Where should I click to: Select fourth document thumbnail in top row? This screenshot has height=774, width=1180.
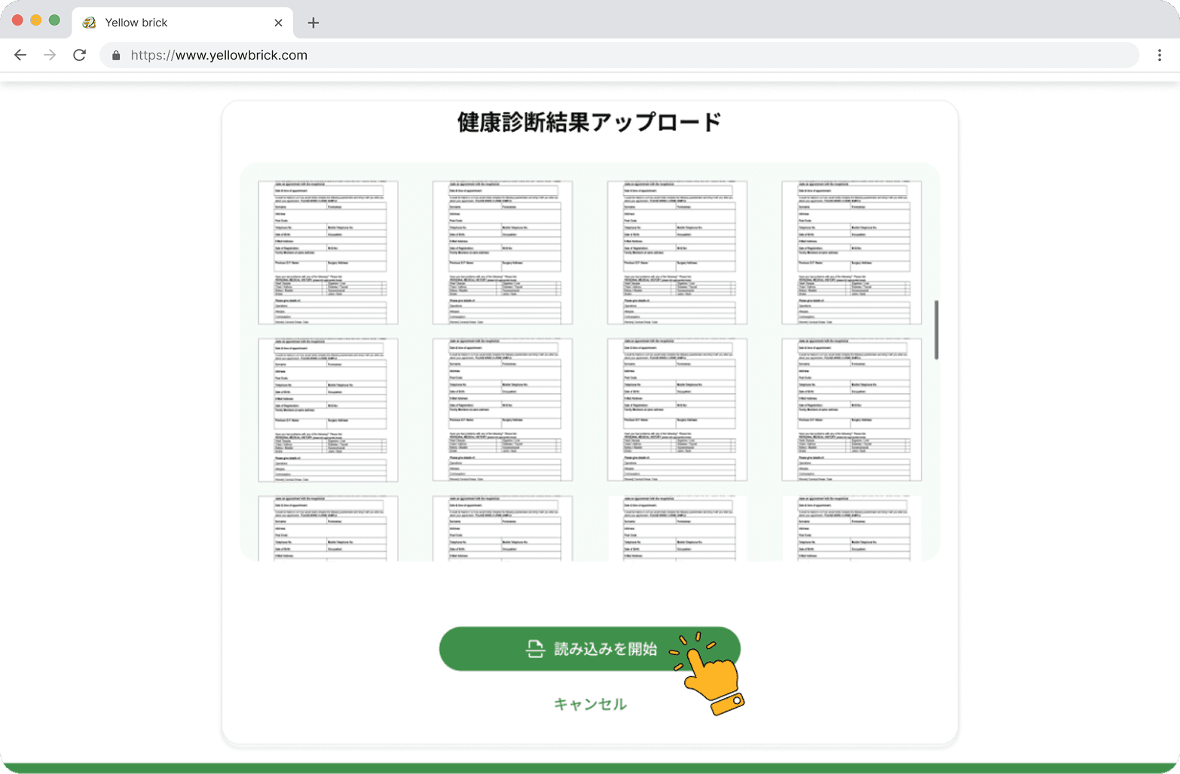851,252
